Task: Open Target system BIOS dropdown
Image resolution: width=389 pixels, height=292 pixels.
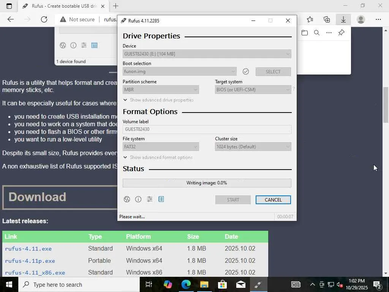Action: click(x=253, y=90)
